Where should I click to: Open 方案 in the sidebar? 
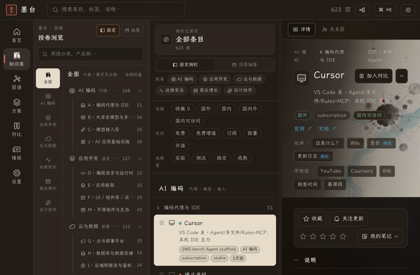(x=17, y=106)
